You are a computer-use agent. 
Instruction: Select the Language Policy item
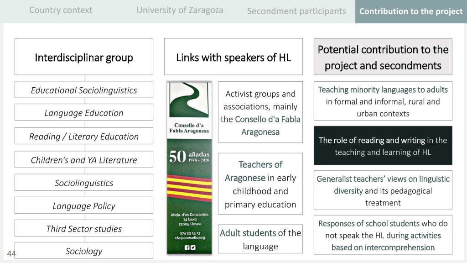[84, 206]
